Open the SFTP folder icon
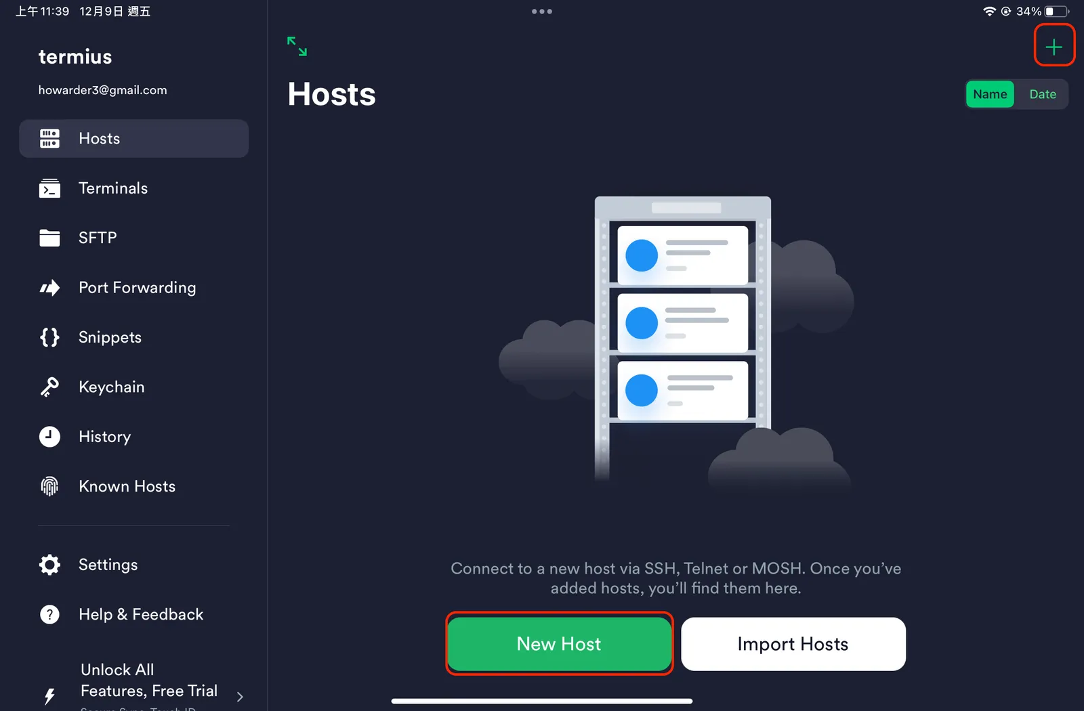1084x711 pixels. pos(49,238)
